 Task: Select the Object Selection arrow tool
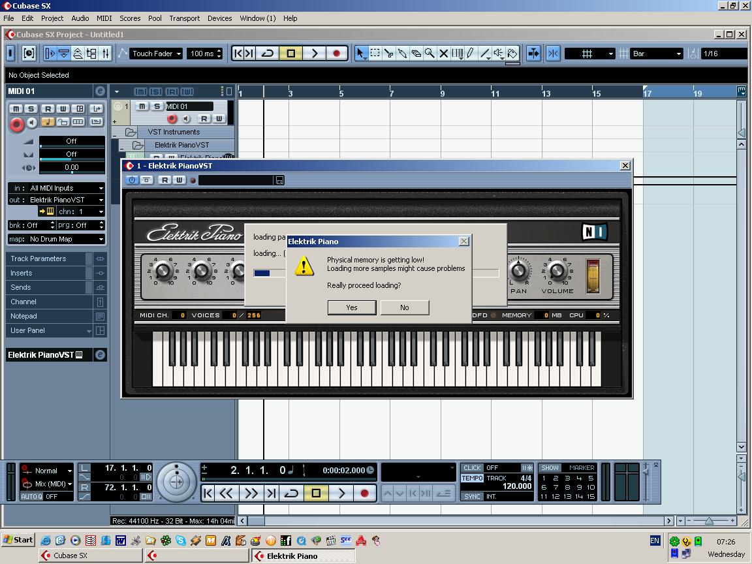360,54
